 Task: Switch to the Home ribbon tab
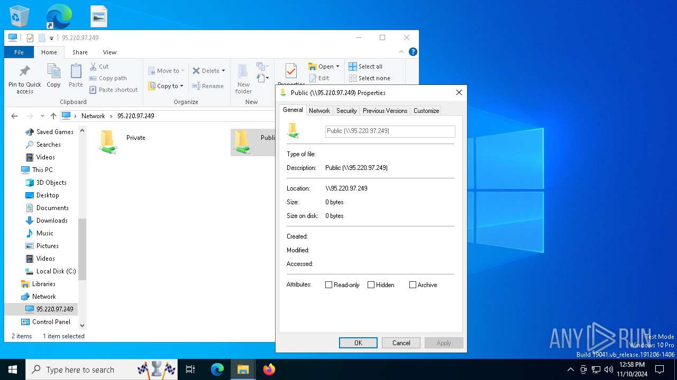(x=49, y=52)
